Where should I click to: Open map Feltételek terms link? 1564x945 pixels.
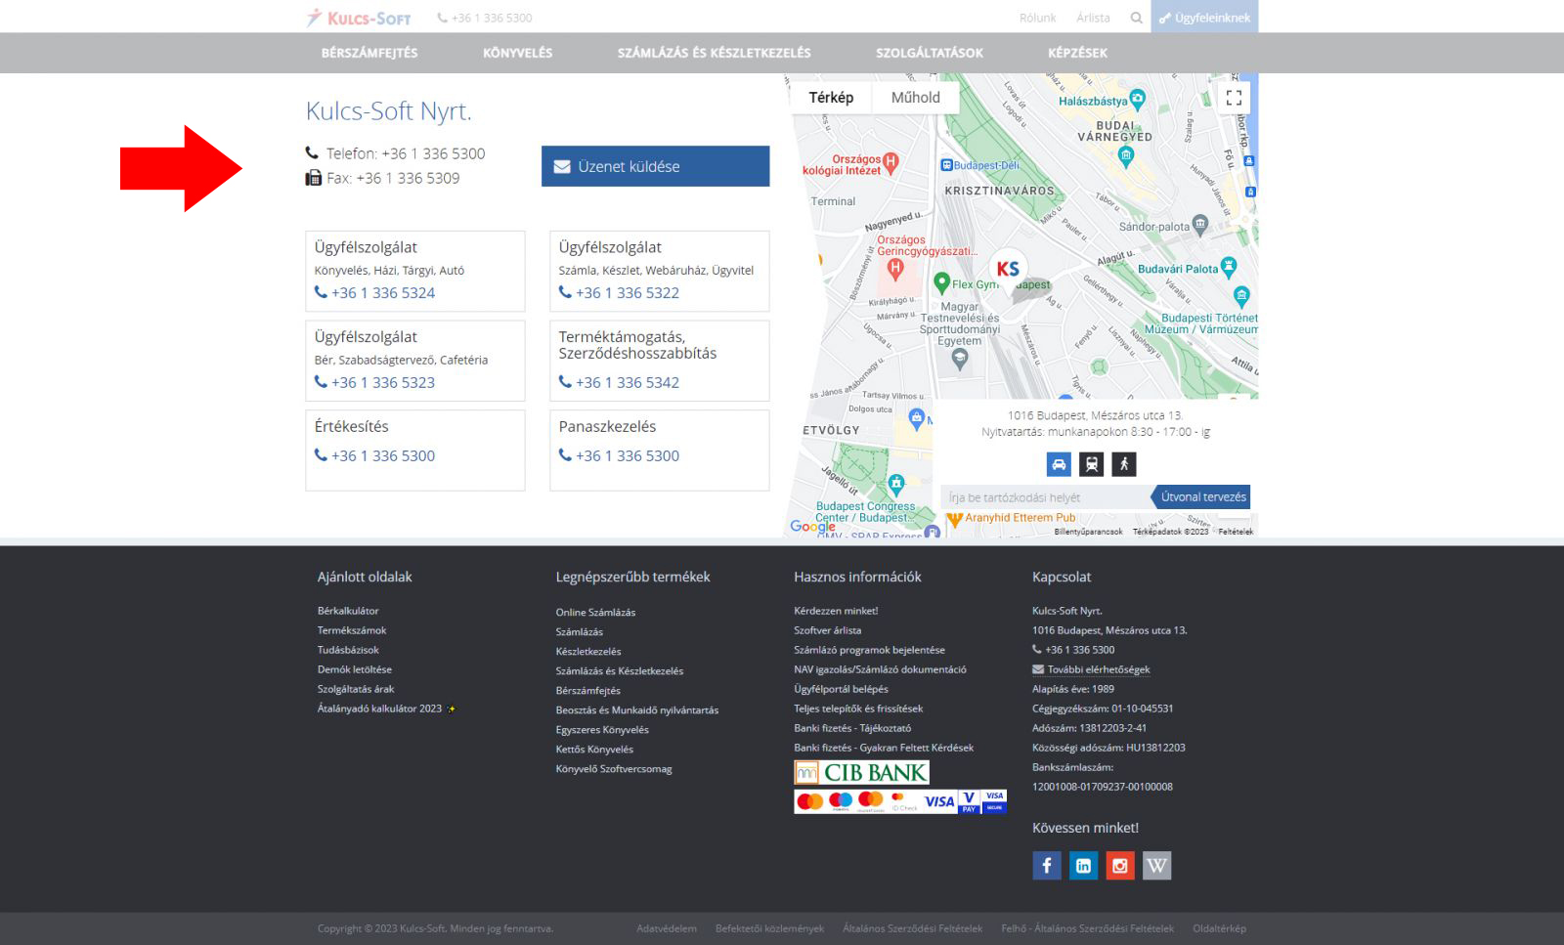(1236, 532)
